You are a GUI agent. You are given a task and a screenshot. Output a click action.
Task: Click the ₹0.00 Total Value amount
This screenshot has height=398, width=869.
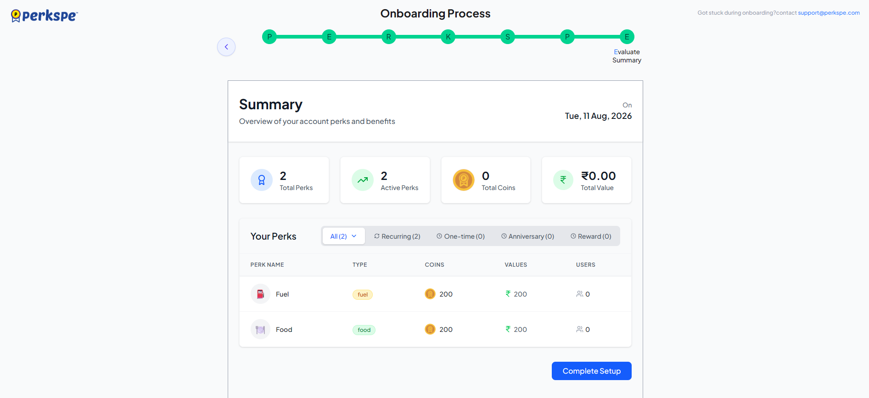[599, 176]
